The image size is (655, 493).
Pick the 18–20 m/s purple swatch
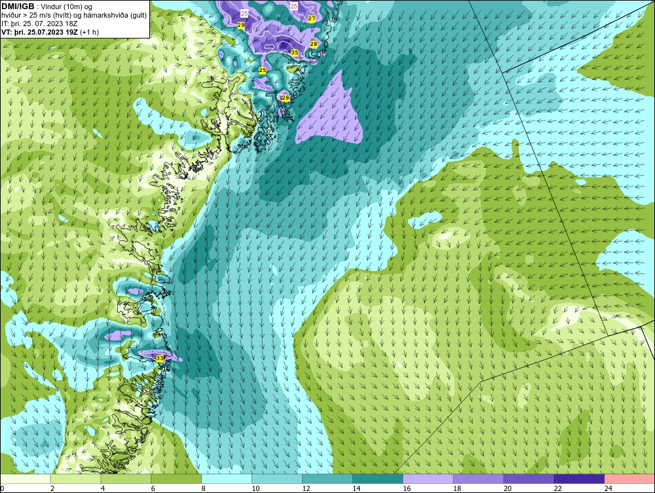[x=478, y=479]
